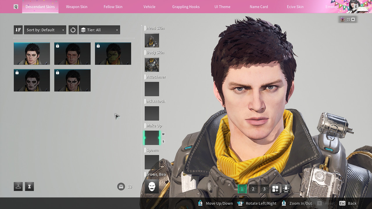The height and width of the screenshot is (209, 372).
Task: Select the default unlocked face skin thumbnail
Action: (x=32, y=54)
